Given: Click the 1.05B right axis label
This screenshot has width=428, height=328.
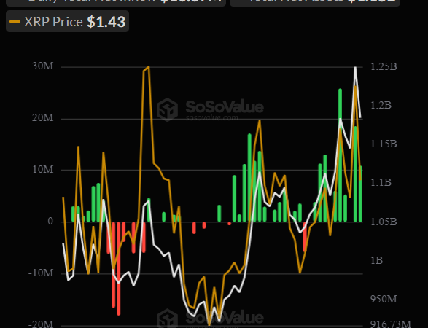Looking at the screenshot, I should pos(384,222).
